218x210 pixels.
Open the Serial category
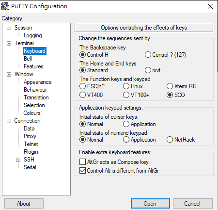[30, 167]
